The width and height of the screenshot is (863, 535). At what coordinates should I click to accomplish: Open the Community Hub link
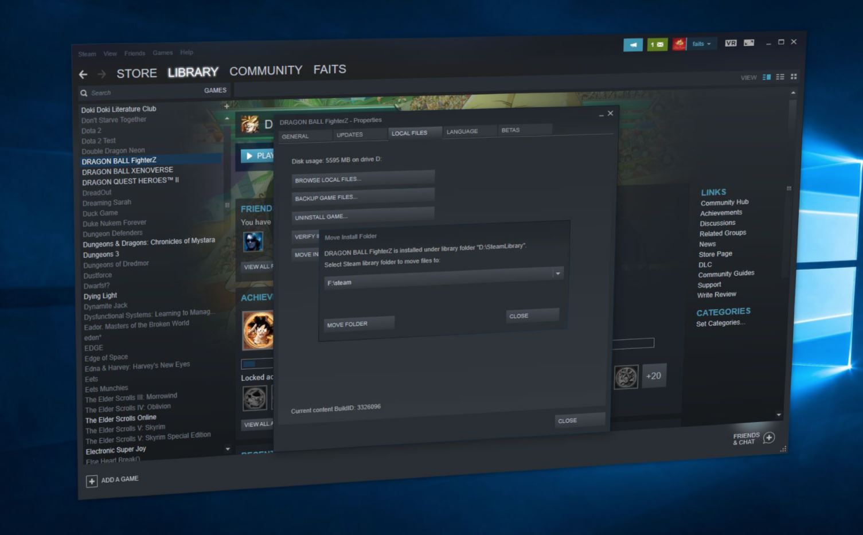pyautogui.click(x=724, y=202)
